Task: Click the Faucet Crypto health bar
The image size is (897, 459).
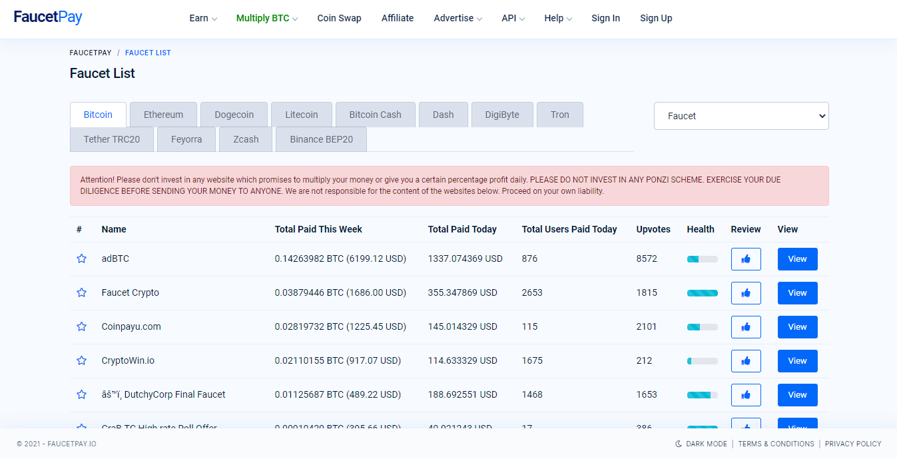Action: 702,293
